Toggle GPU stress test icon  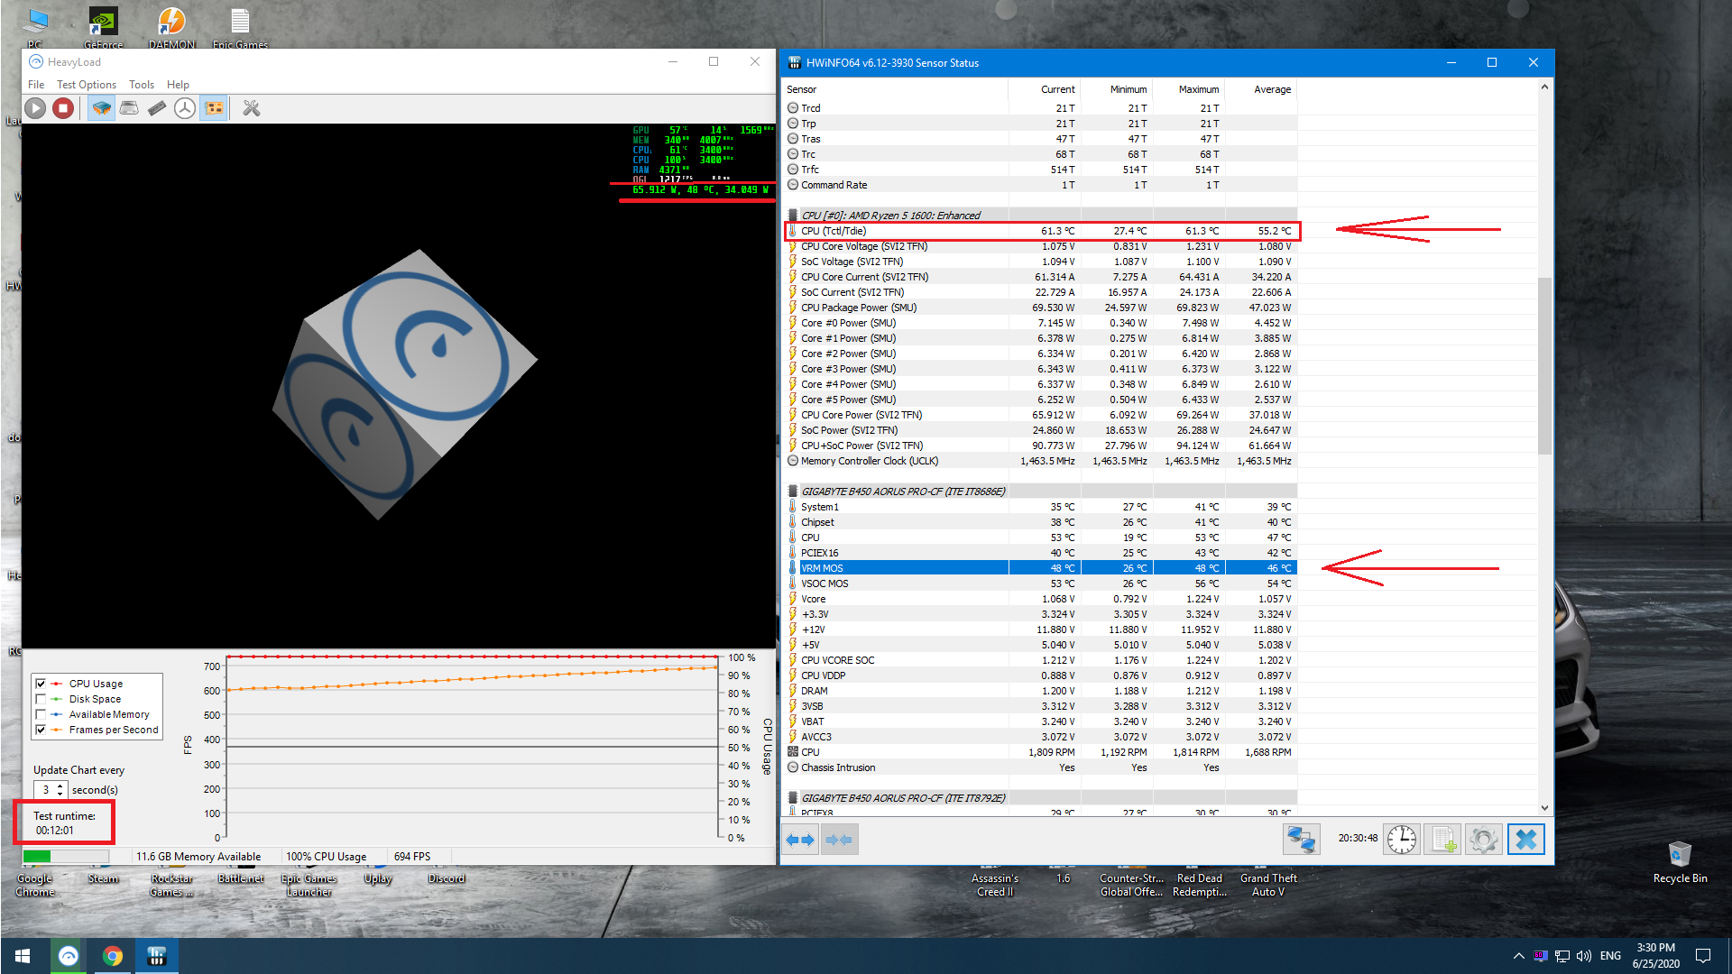(x=214, y=108)
